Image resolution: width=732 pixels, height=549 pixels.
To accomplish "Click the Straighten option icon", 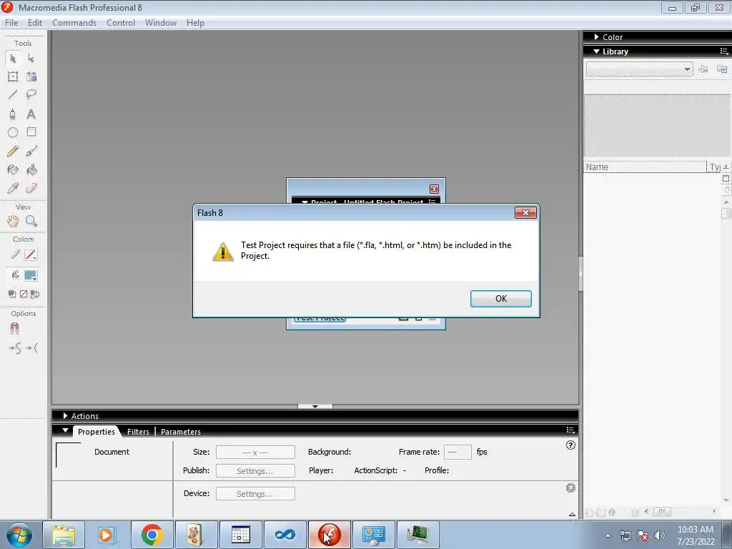I will (x=32, y=348).
